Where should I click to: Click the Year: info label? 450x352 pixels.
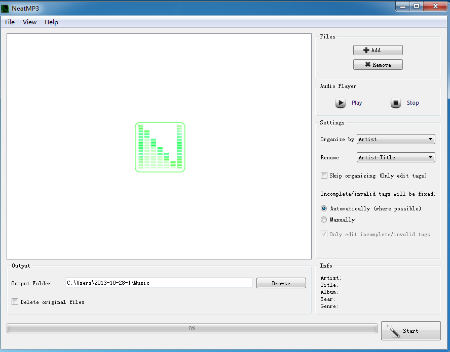pos(328,299)
